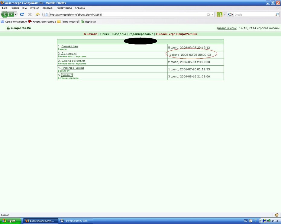Click the Весёлости category label
The height and width of the screenshot is (224, 281).
pyautogui.click(x=64, y=71)
